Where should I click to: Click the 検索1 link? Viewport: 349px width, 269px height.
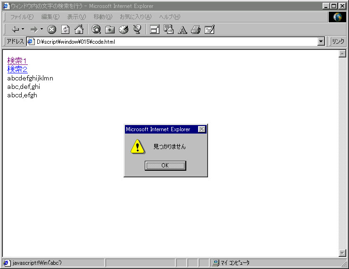(17, 61)
